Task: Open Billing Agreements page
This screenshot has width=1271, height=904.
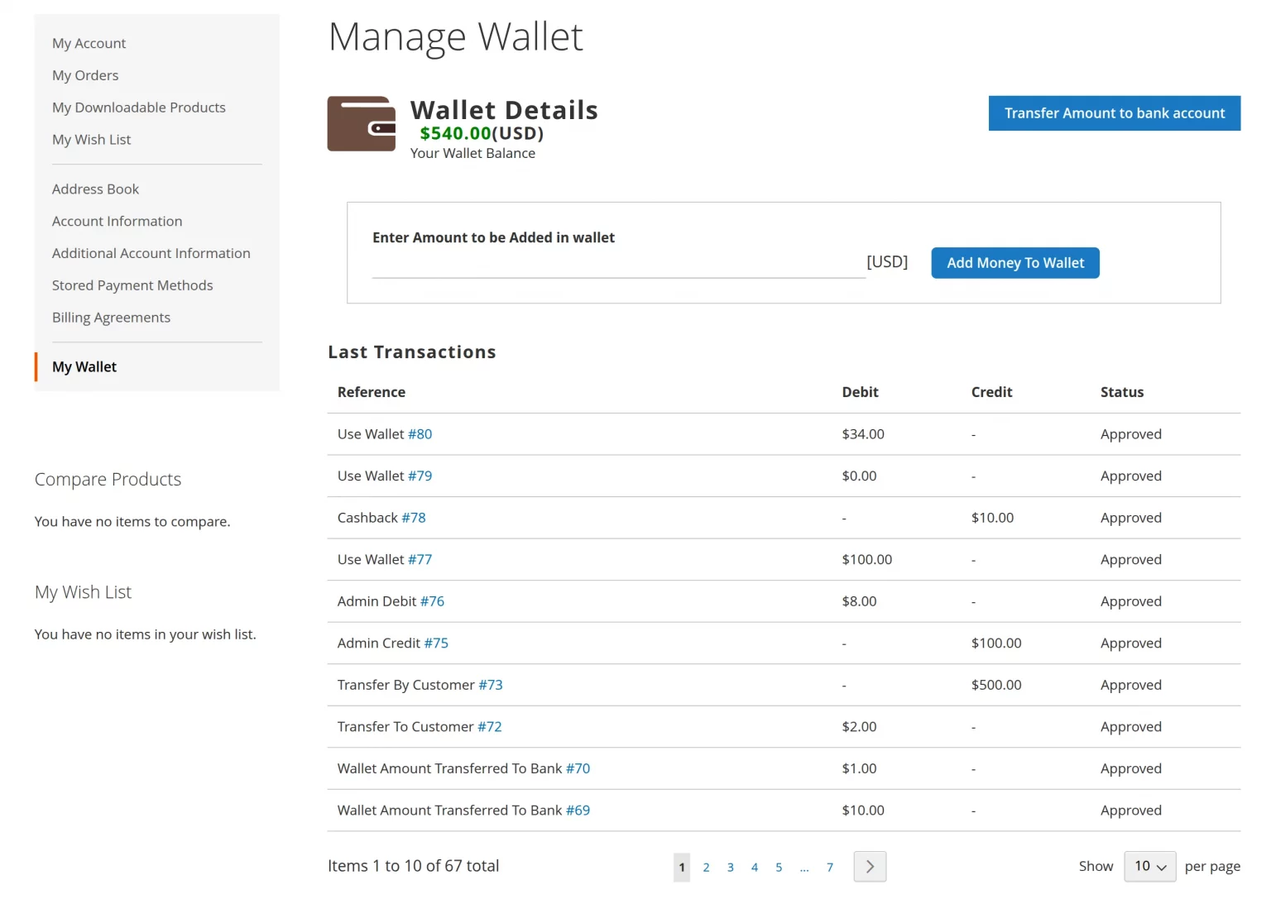Action: click(x=111, y=317)
